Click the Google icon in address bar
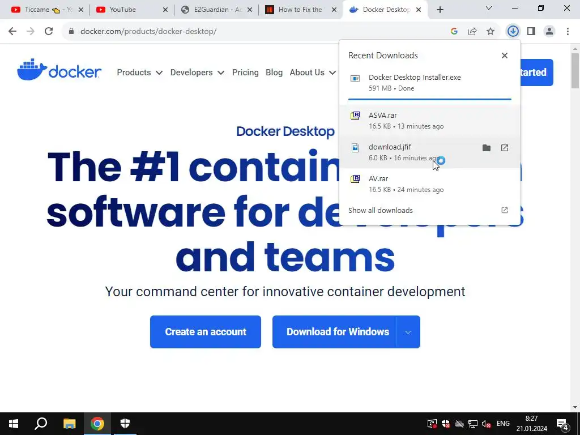 [454, 32]
